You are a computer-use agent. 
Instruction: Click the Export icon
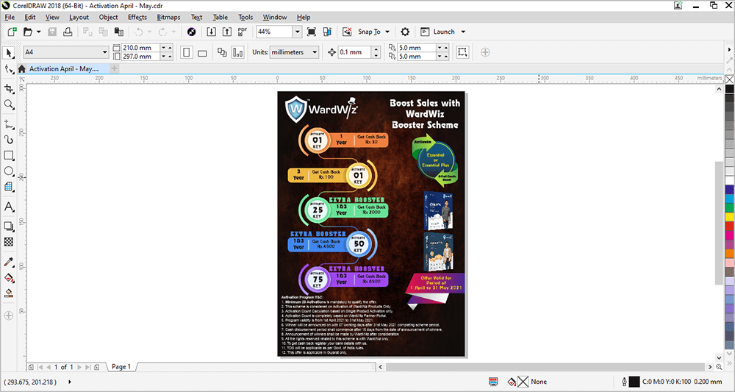227,32
